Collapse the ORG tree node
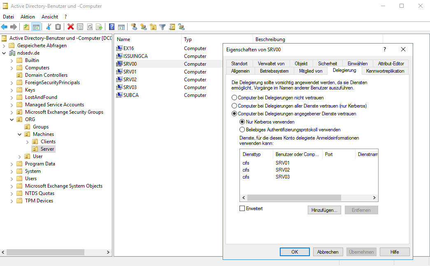The image size is (430, 266). tap(12, 119)
